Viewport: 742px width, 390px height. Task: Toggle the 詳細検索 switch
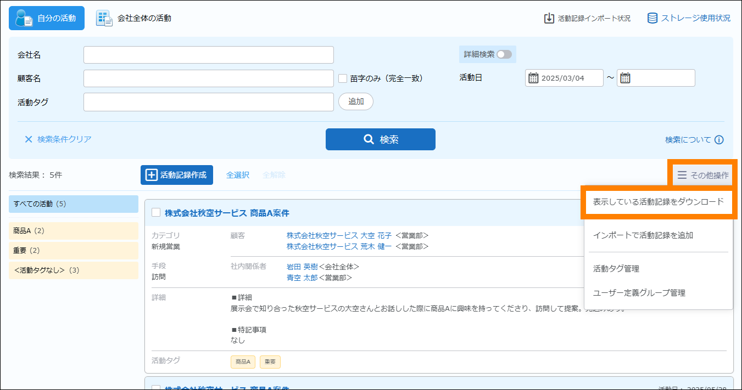[x=504, y=54]
